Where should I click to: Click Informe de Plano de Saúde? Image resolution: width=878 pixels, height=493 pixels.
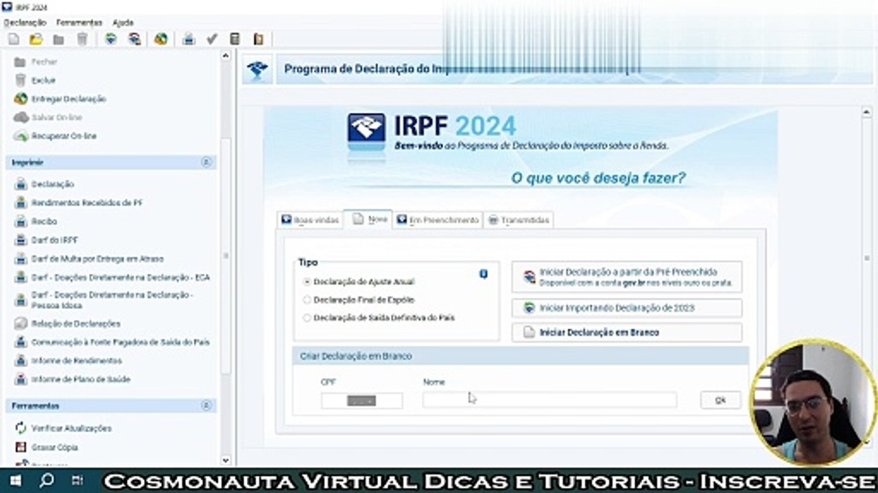80,379
